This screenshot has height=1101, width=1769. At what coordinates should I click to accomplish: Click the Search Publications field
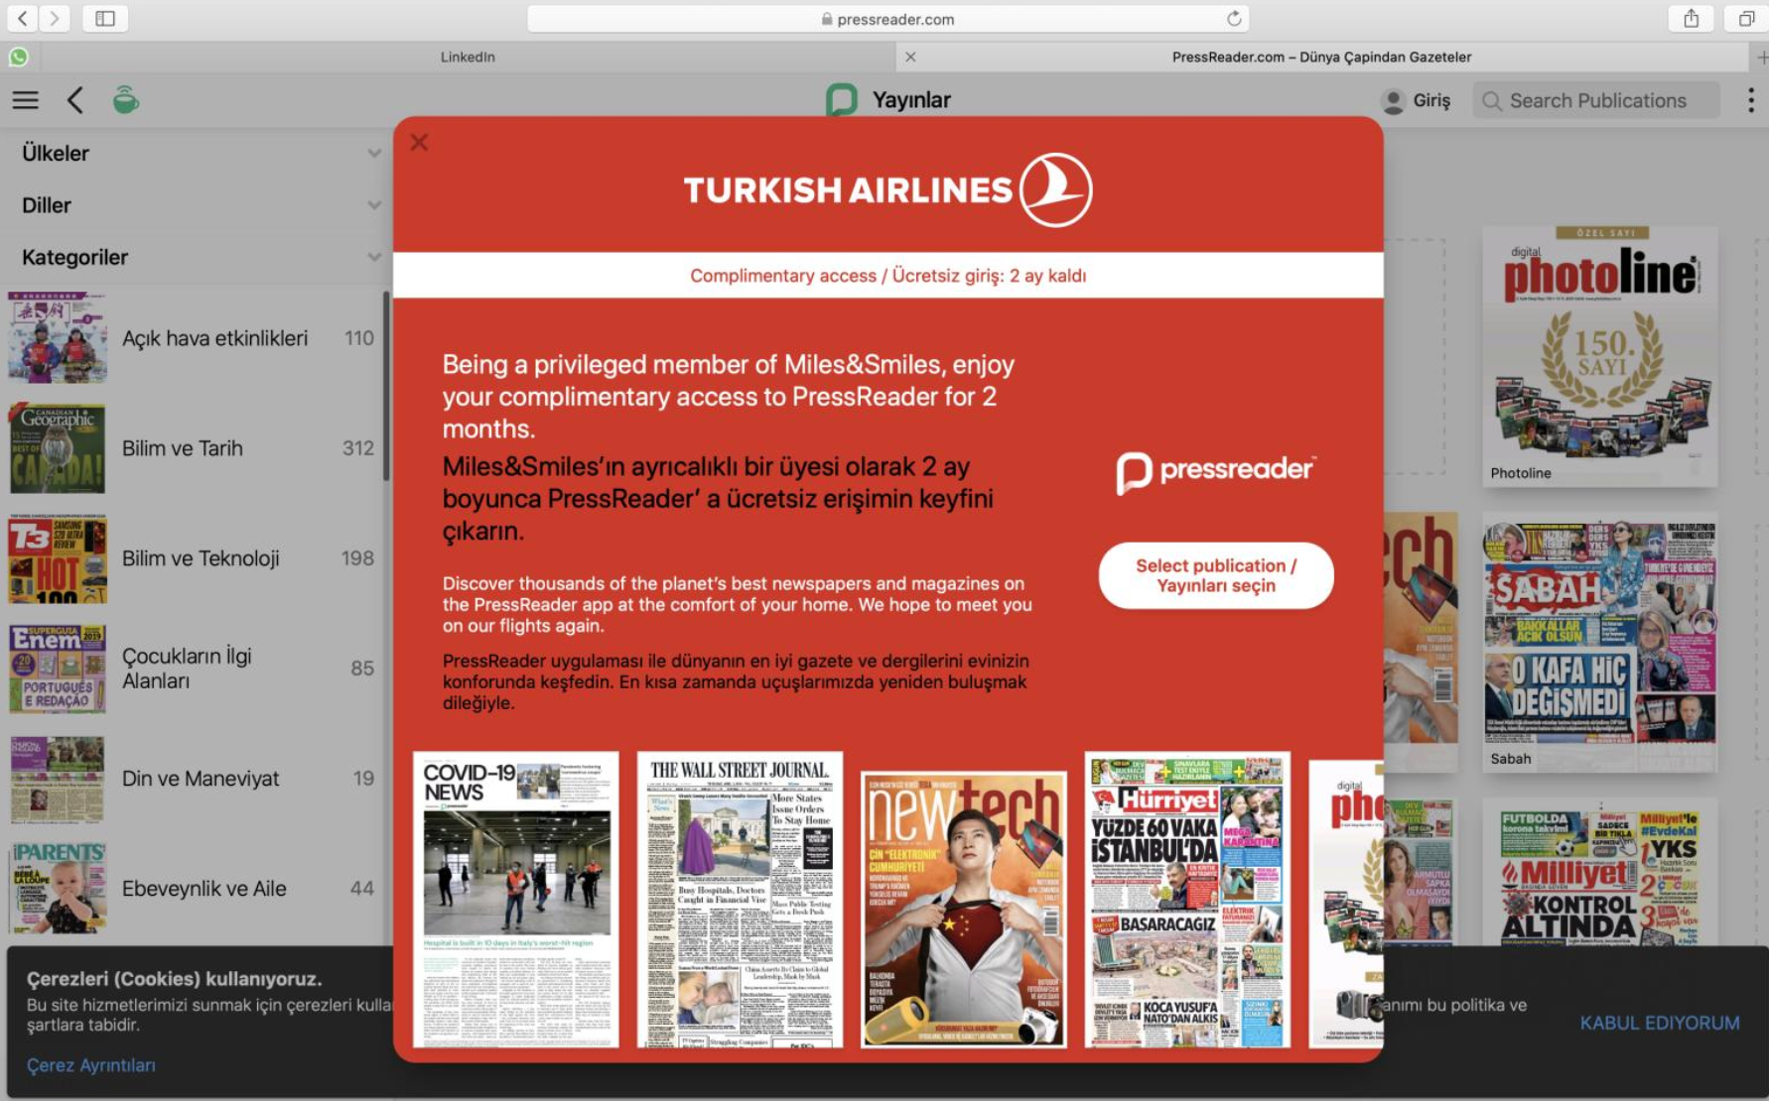[1595, 99]
